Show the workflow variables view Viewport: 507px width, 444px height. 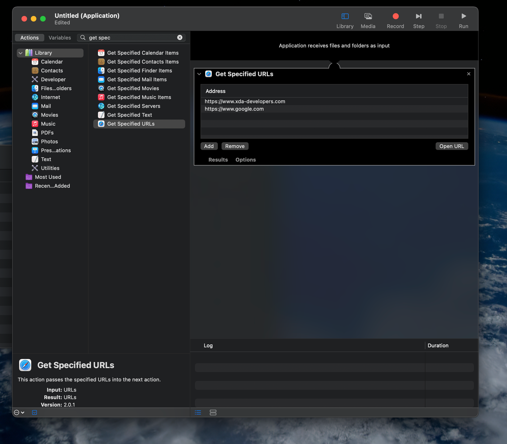pos(213,413)
